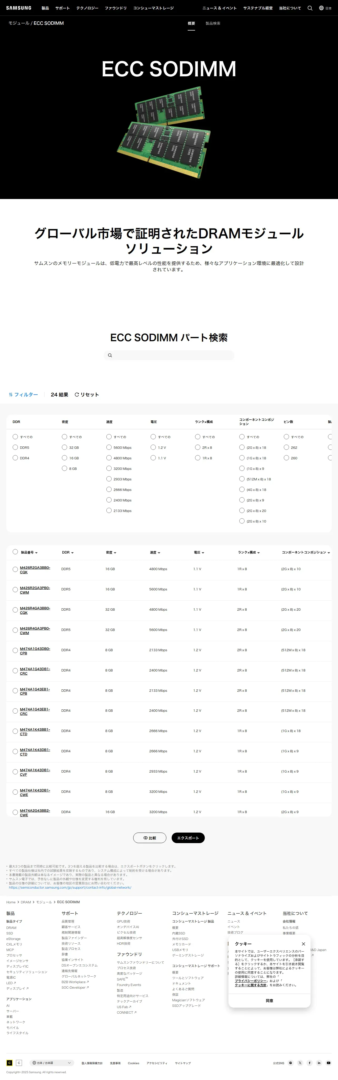Click the モジュール breadcrumb link near the footer
Image resolution: width=338 pixels, height=1080 pixels.
pos(44,902)
